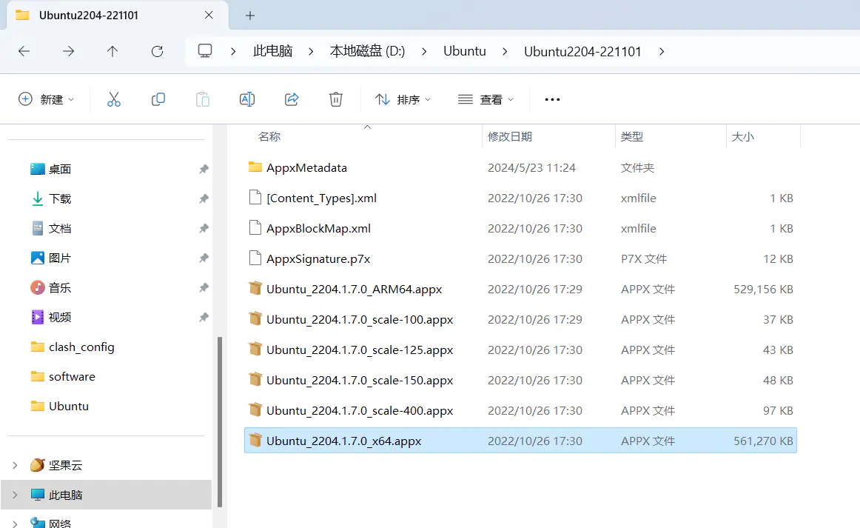Viewport: 860px width, 528px height.
Task: Open 图片 in the quick access sidebar
Action: 60,258
